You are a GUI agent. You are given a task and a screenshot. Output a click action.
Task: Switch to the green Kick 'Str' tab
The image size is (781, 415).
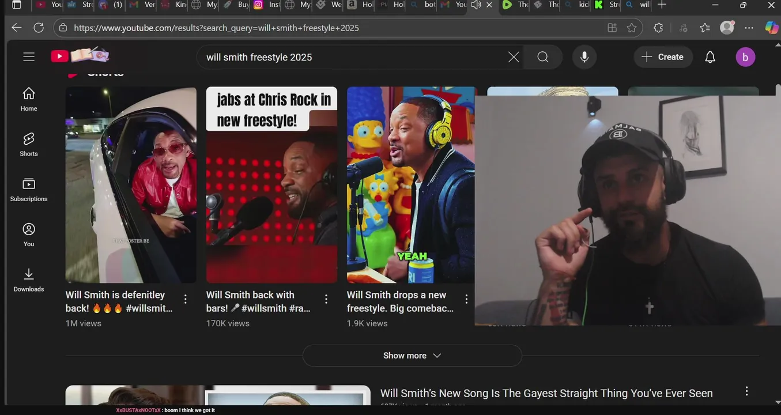607,5
